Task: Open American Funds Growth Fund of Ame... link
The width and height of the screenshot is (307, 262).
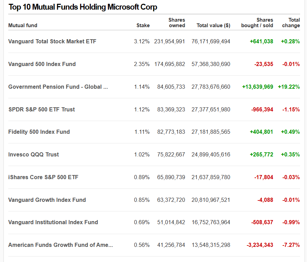Action: [61, 245]
